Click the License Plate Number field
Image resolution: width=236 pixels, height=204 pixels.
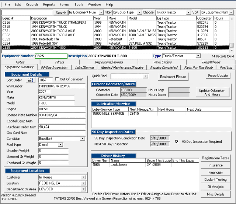coord(62,115)
